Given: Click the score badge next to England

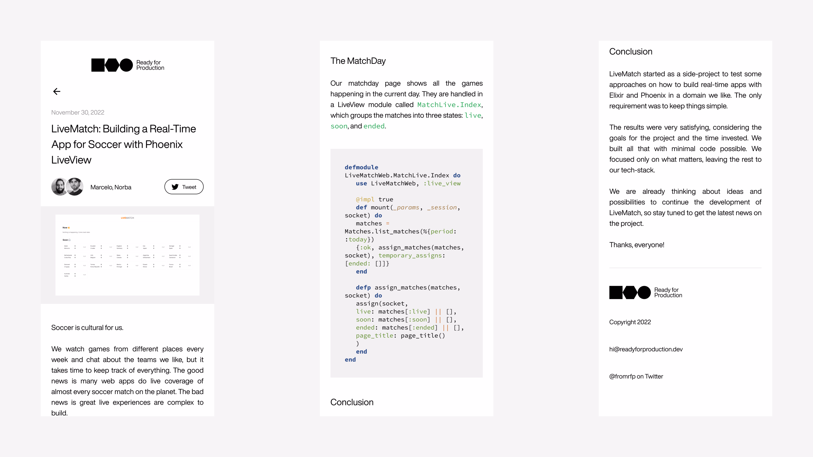Looking at the screenshot, I should [127, 246].
